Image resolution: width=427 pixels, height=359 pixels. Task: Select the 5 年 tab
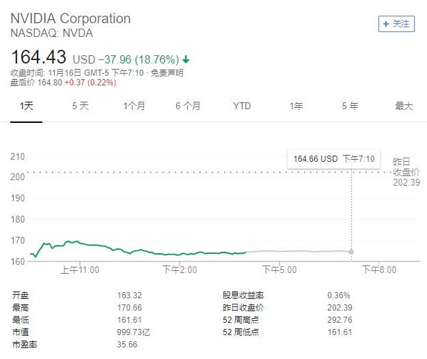350,106
